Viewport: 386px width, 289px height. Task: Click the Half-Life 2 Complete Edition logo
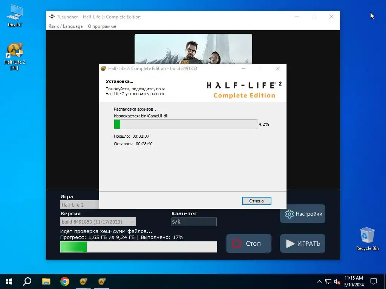244,90
